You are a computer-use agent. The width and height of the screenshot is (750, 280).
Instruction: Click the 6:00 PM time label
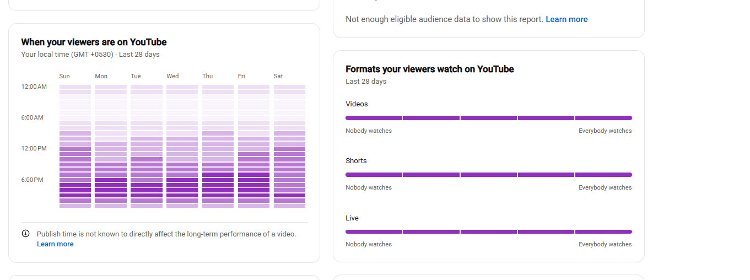33,180
